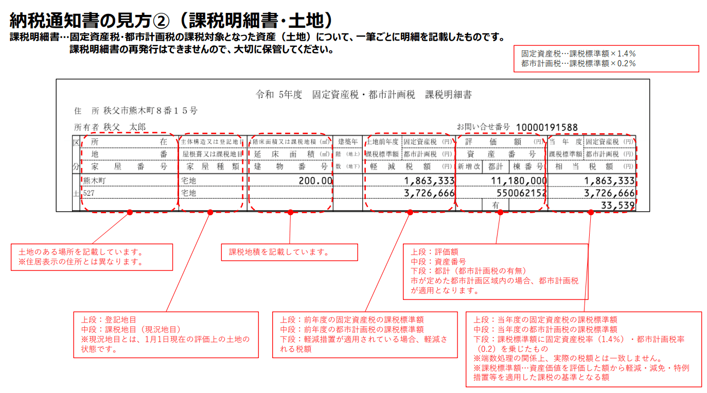
Task: Select 宅地 in the 527 row
Action: (x=189, y=193)
